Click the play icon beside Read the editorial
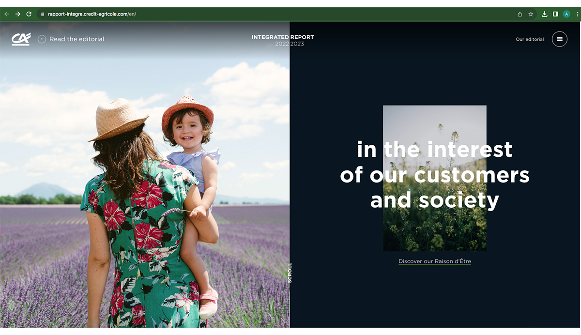Viewport: 581px width, 335px height. pos(42,39)
